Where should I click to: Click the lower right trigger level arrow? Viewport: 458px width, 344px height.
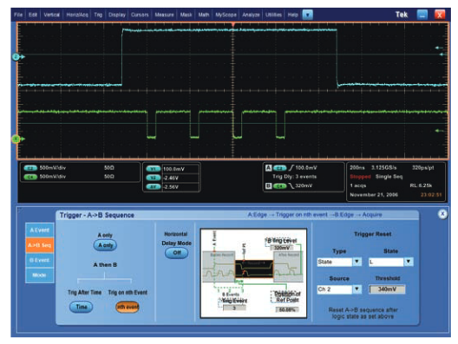click(x=439, y=131)
